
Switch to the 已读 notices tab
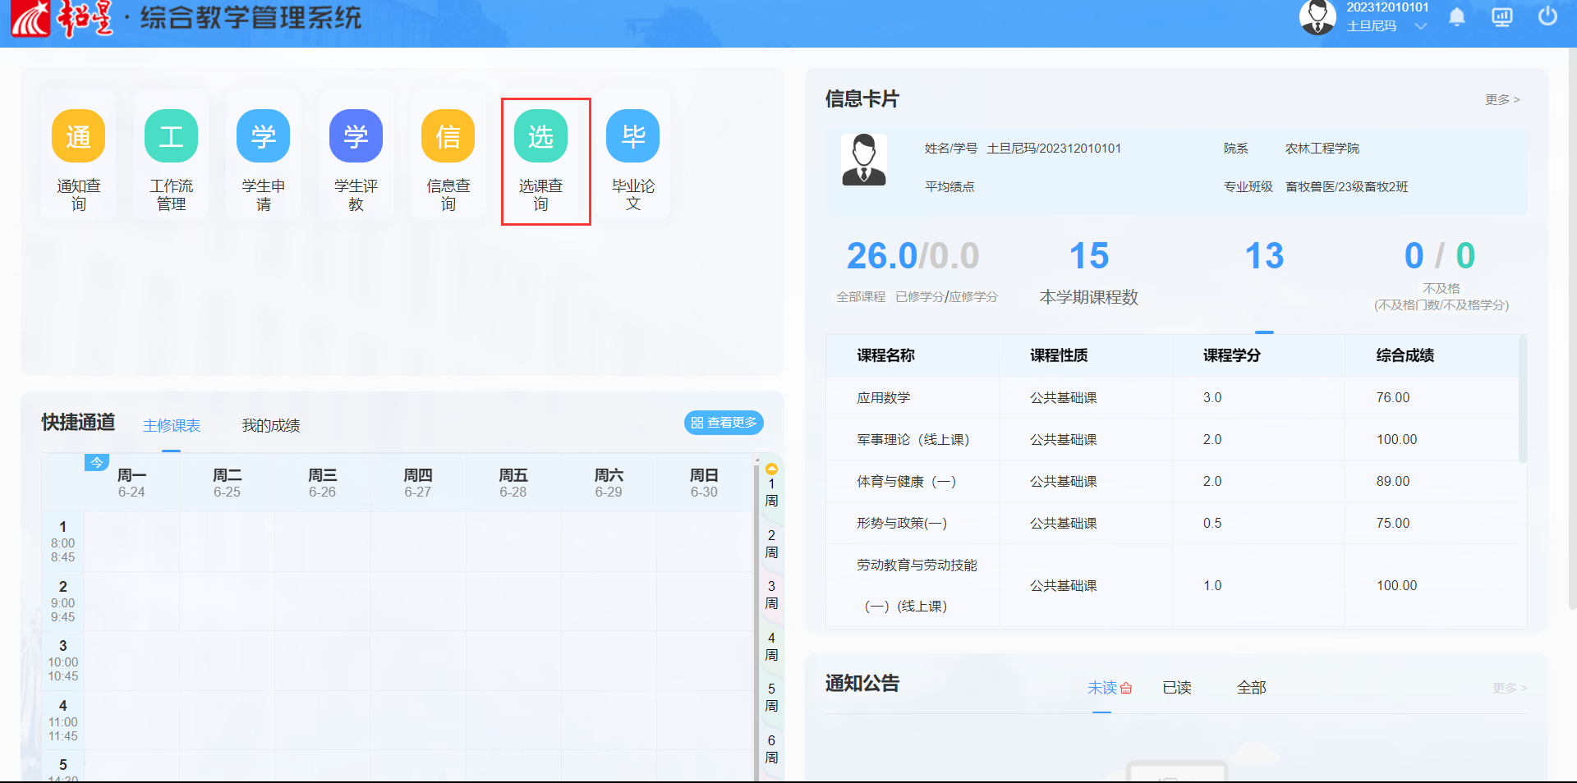click(x=1176, y=688)
